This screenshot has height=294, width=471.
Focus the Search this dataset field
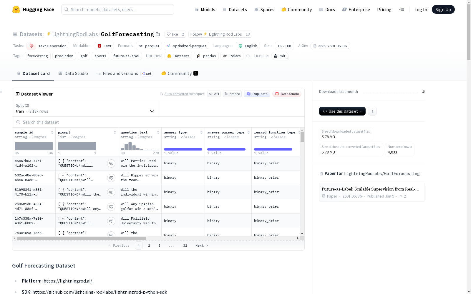[x=158, y=122]
